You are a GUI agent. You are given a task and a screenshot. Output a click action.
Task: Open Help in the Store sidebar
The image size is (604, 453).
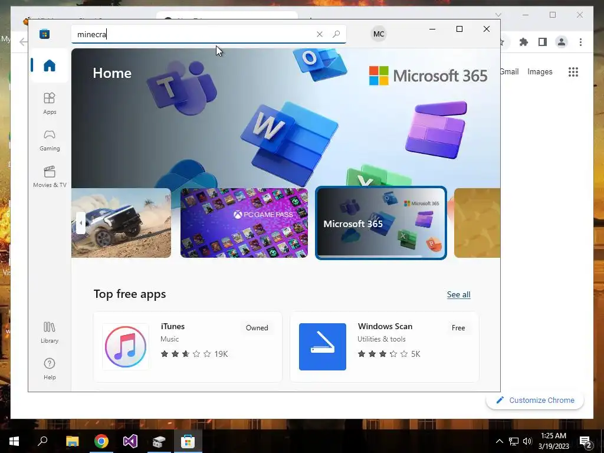pyautogui.click(x=50, y=369)
